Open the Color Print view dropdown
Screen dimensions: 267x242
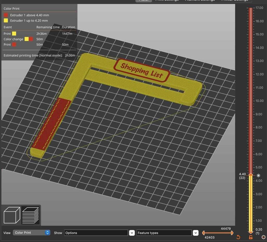click(x=31, y=233)
